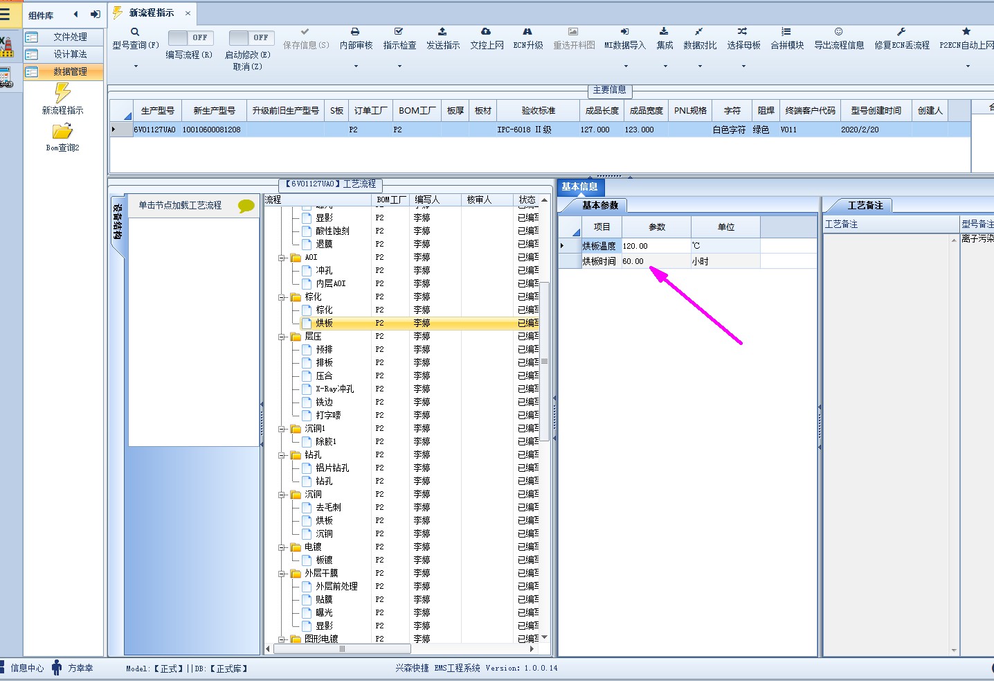Select the 工艺备注 tab
The image size is (994, 681).
(865, 206)
